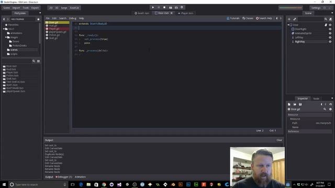Image resolution: width=335 pixels, height=188 pixels.
Task: Open the Import menu
Action: pos(16,8)
